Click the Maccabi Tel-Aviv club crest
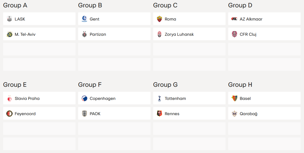Screen dimensions: 304x153 pyautogui.click(x=9, y=34)
